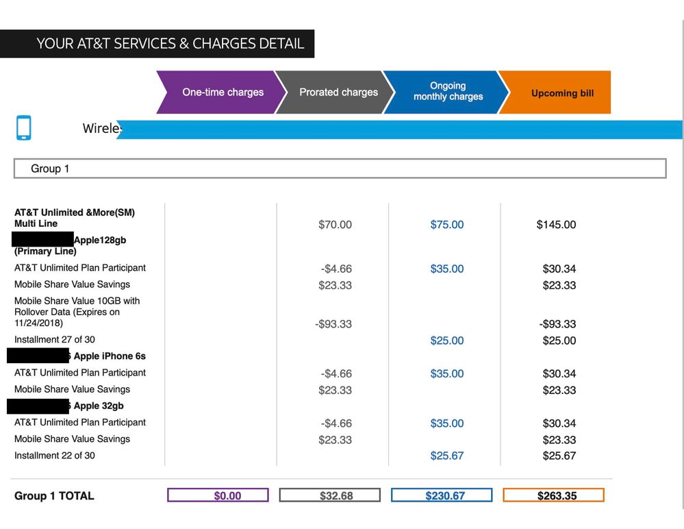Screen dimensions: 684x529
Task: Click the $145.00 upcoming bill amount
Action: pos(556,225)
